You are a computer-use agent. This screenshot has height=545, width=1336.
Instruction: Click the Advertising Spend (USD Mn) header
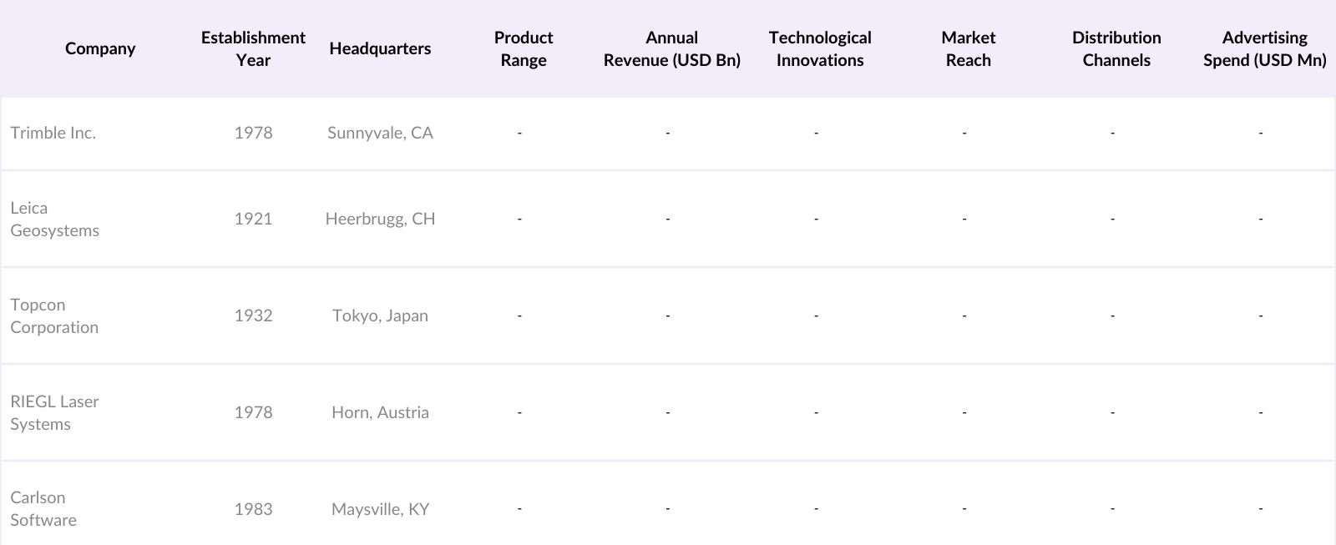coord(1264,48)
